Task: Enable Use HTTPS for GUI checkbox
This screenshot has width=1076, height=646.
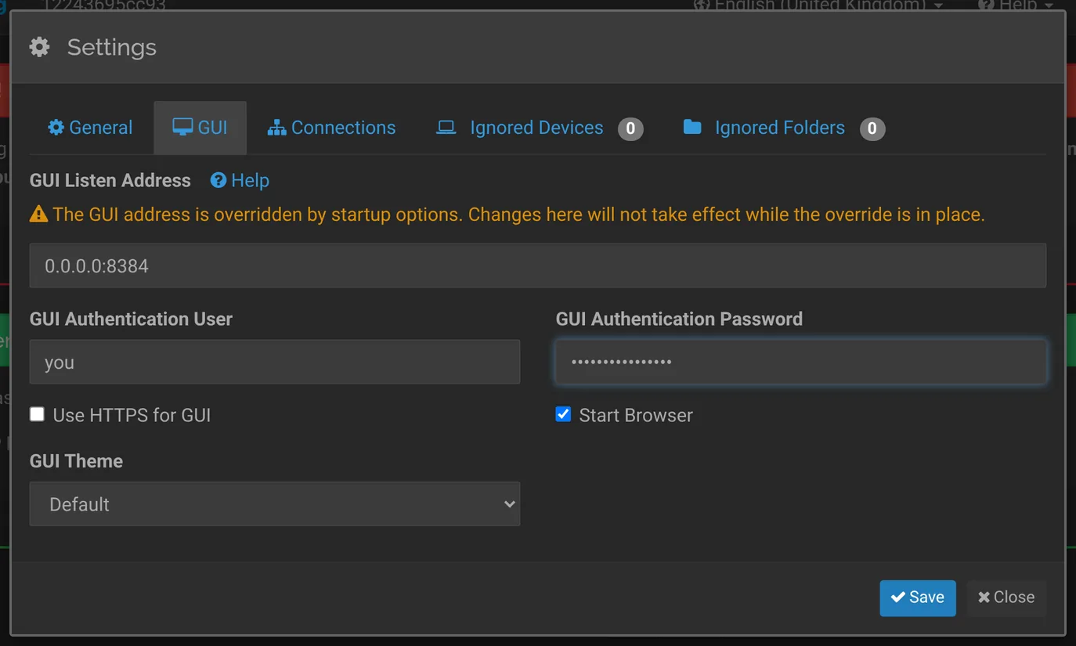Action: (x=37, y=414)
